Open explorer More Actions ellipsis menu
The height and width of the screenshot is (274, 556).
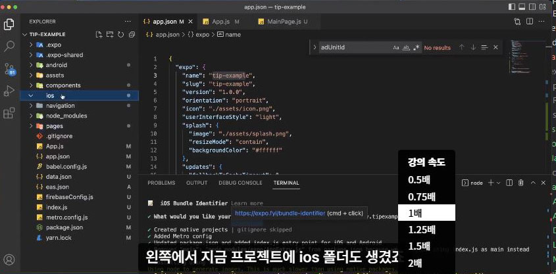[128, 22]
